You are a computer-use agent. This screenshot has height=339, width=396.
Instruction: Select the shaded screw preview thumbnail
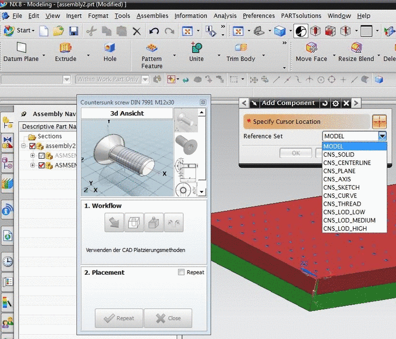[x=185, y=143]
